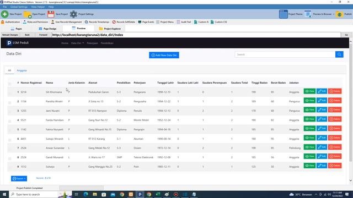
Task: Tick the checkbox for row 8 Gandi Munandi
Action: point(10,158)
